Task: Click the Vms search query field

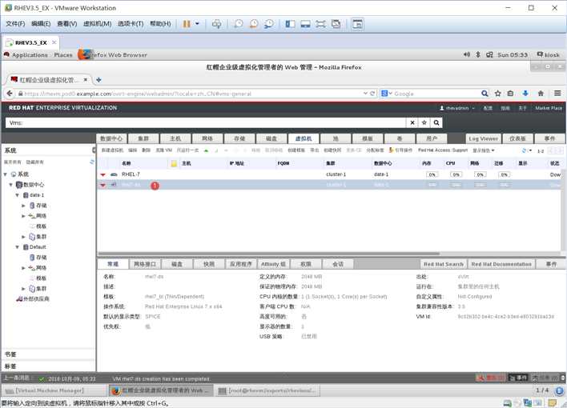Action: pyautogui.click(x=205, y=123)
